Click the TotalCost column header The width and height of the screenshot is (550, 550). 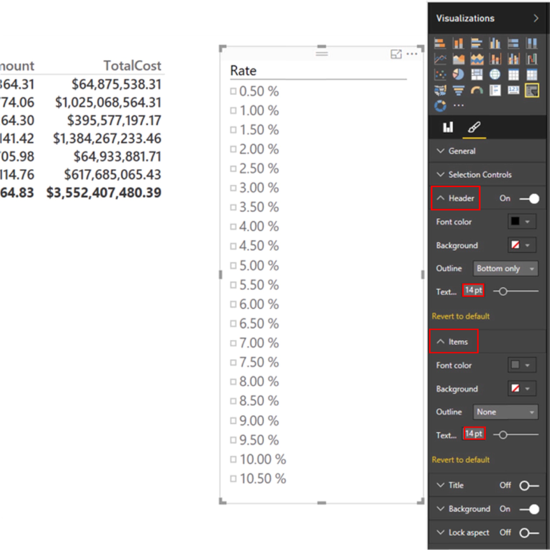tap(132, 66)
